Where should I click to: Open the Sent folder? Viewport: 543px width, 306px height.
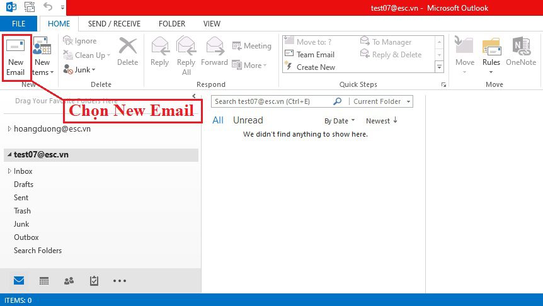tap(21, 197)
